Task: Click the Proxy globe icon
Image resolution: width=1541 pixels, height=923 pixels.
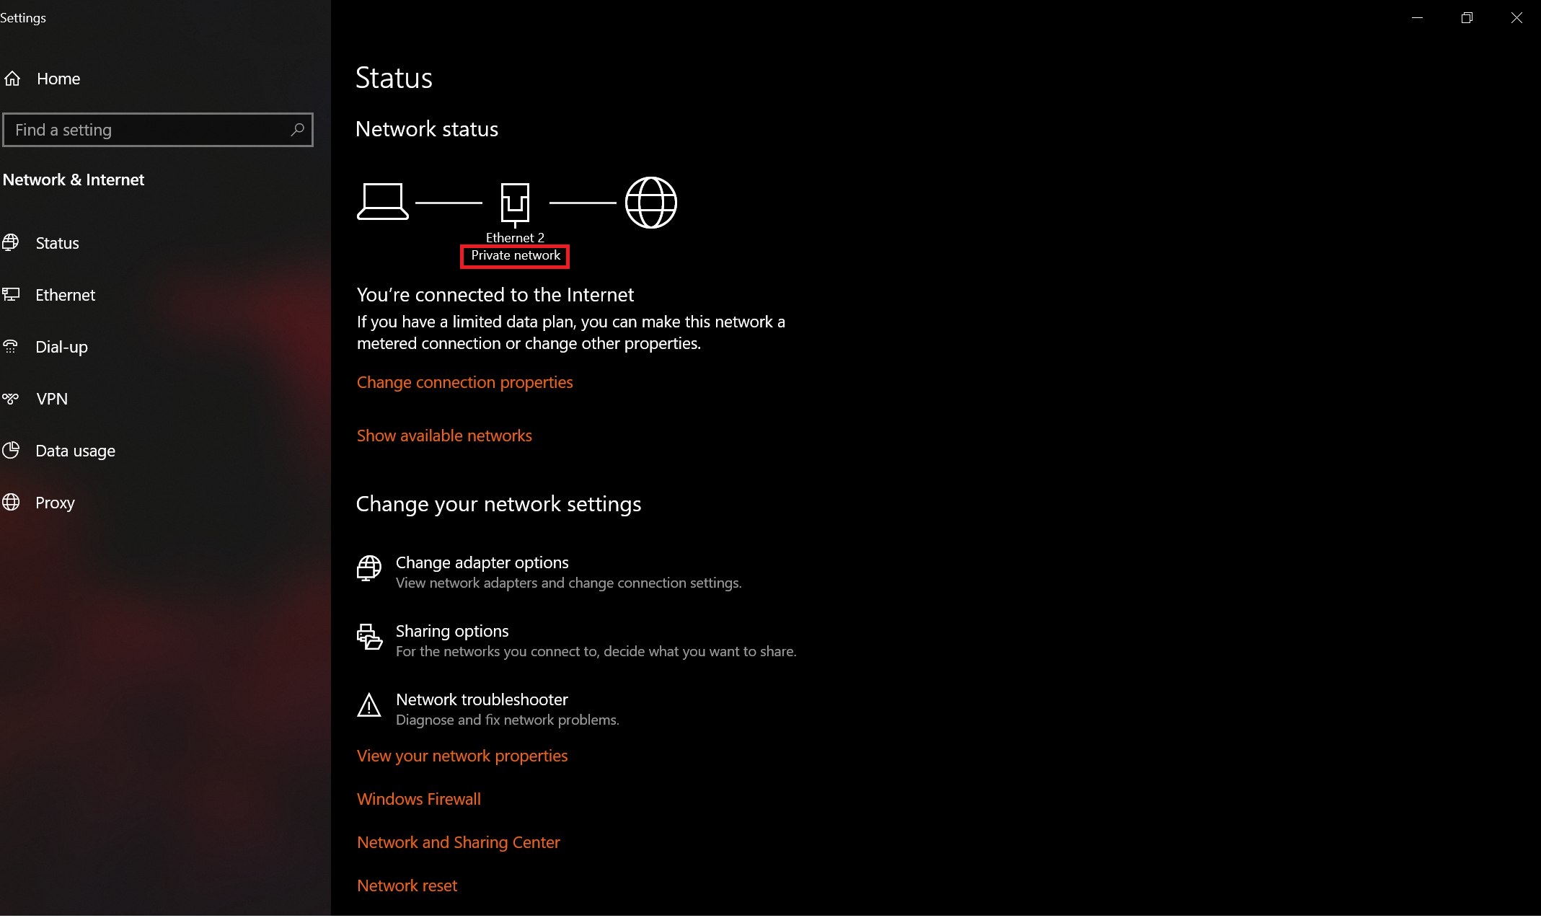Action: tap(11, 503)
